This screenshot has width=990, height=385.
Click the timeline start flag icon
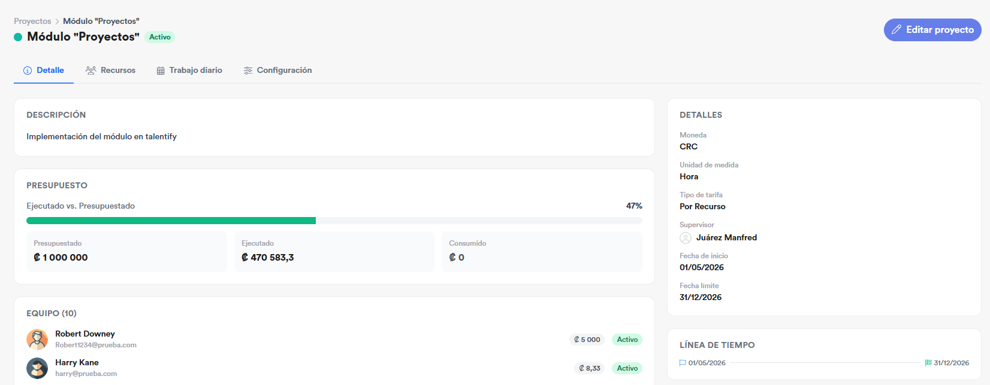(x=683, y=363)
